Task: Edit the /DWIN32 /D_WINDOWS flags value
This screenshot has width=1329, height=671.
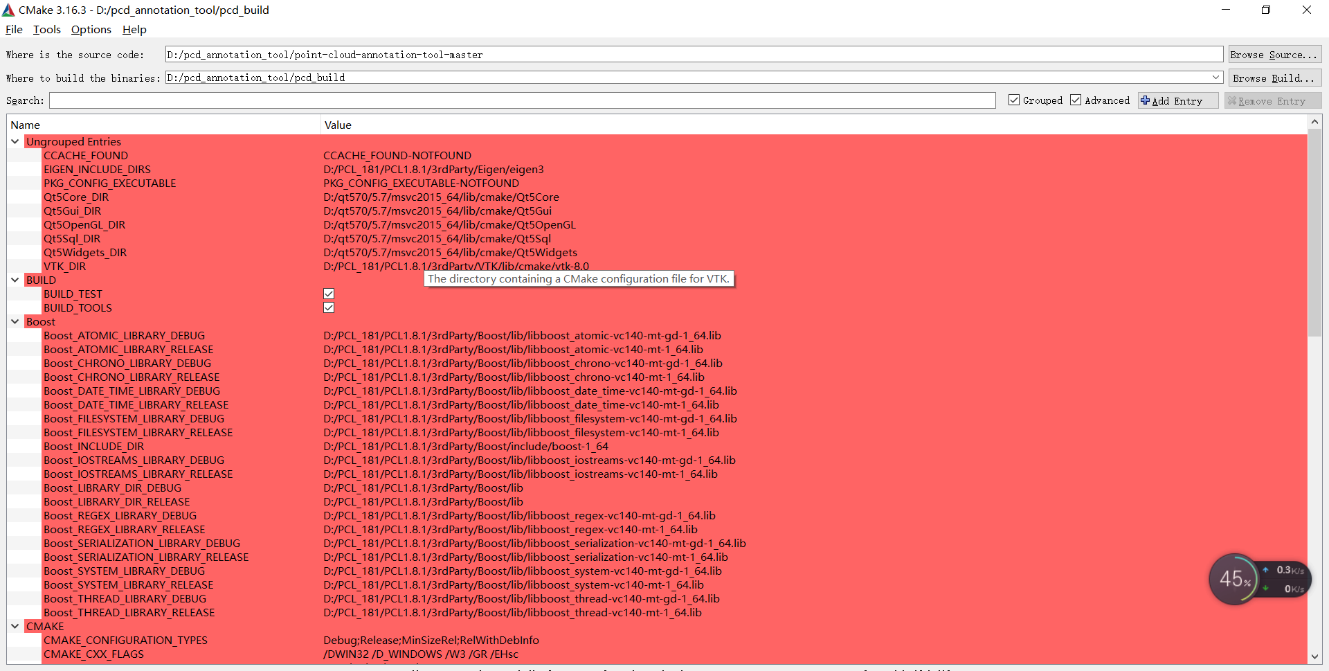Action: click(x=421, y=654)
